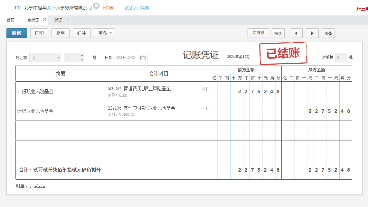Click the 新增 button
This screenshot has height=207, width=368.
[x=17, y=33]
